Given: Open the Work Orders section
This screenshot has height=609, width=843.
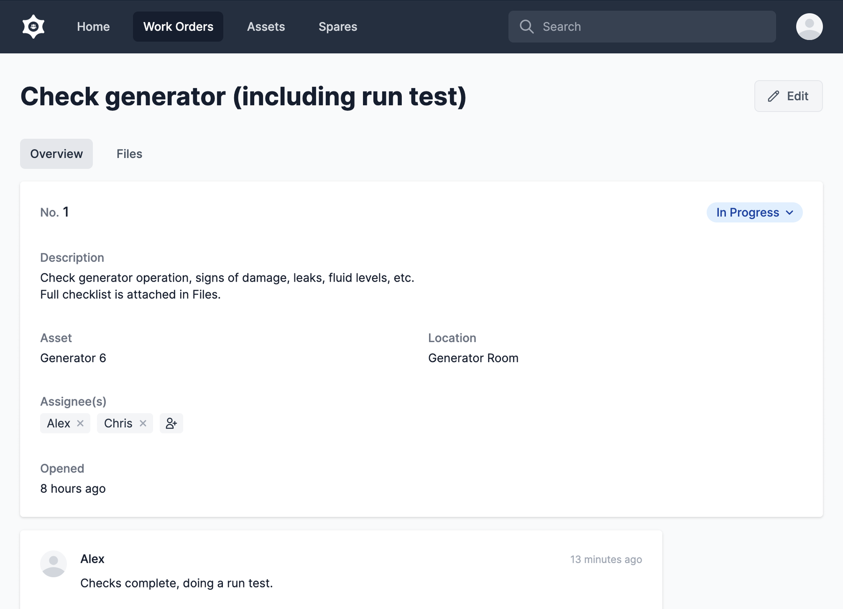Looking at the screenshot, I should point(178,27).
